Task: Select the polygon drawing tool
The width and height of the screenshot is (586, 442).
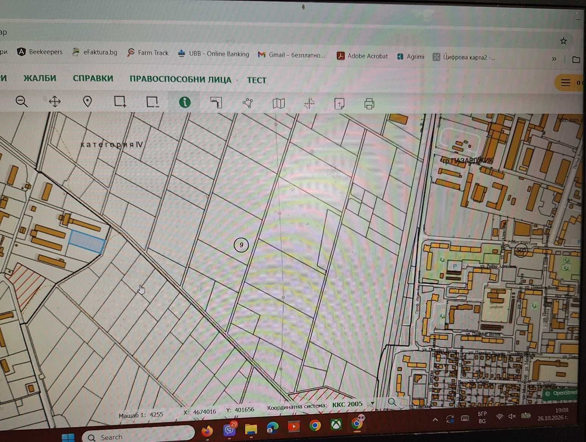Action: (248, 103)
